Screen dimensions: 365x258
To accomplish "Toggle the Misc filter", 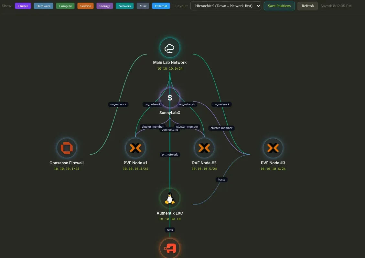I will tap(143, 6).
